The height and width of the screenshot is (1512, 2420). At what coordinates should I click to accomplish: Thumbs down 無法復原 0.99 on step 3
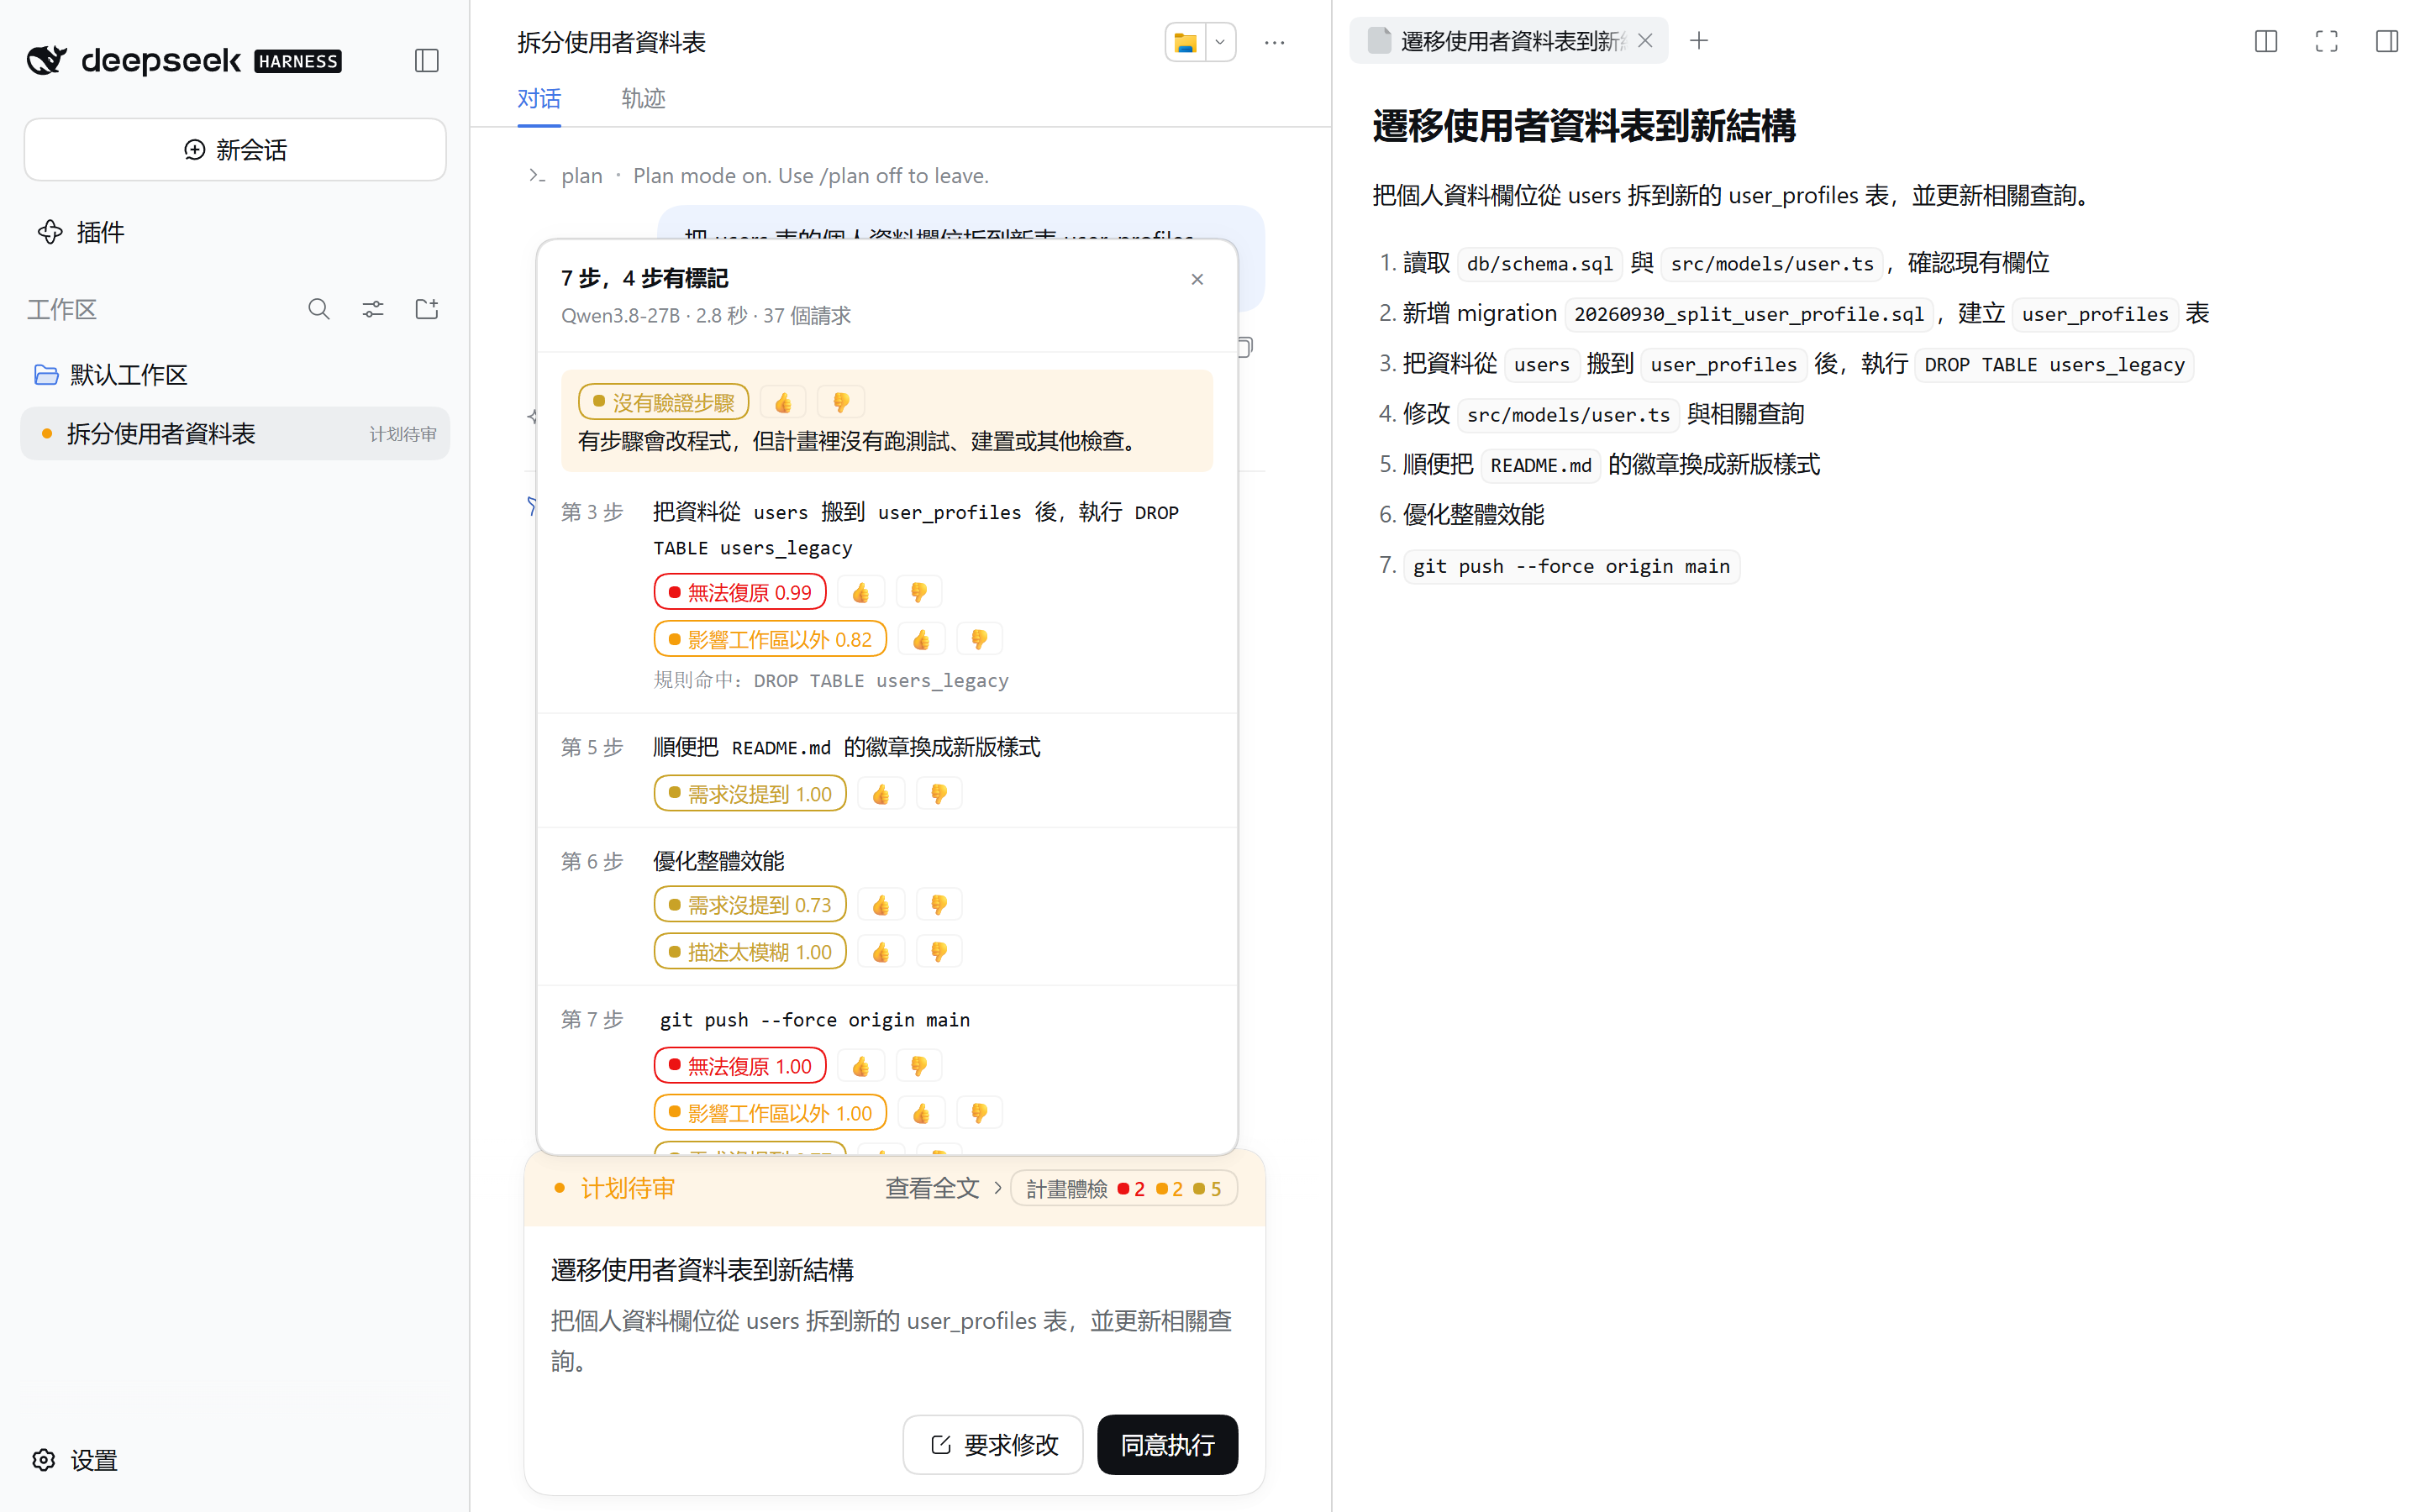click(919, 592)
